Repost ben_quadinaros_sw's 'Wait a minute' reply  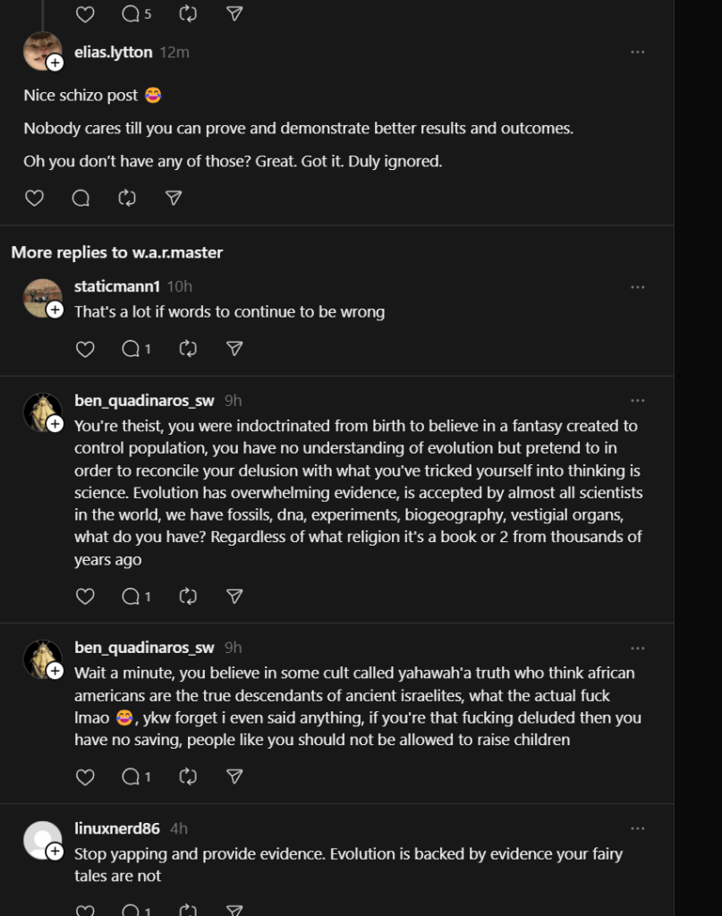click(188, 776)
